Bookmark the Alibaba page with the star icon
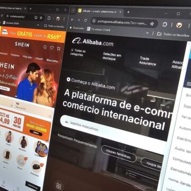Screen dimensions: 191x191 [152, 24]
